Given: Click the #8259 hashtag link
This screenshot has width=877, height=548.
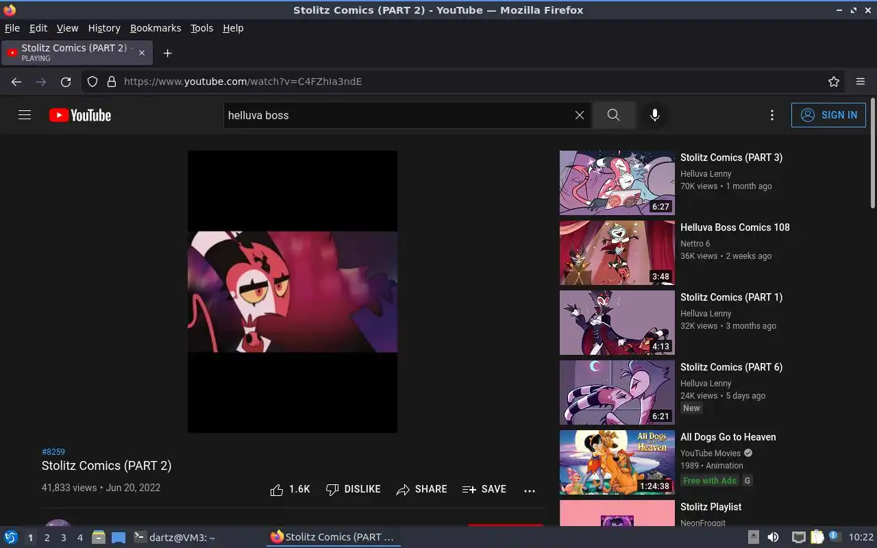Looking at the screenshot, I should 53,452.
